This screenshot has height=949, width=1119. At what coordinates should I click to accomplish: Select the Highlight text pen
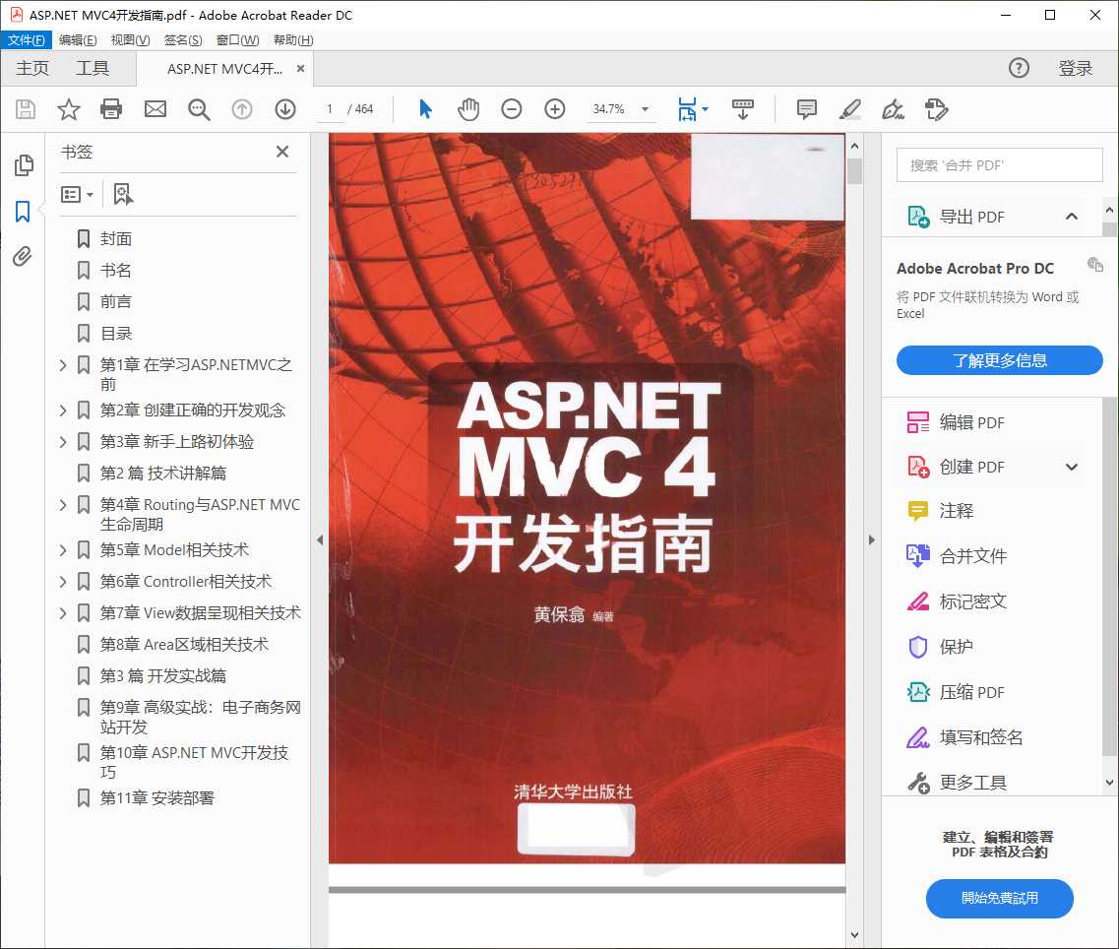coord(850,109)
